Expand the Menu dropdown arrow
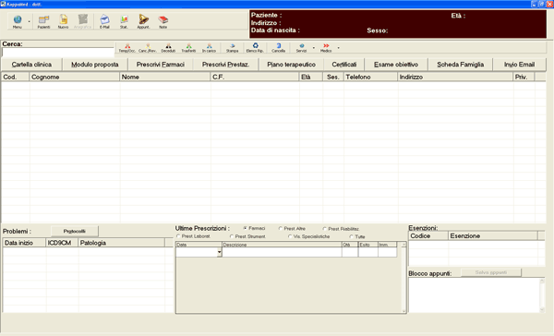Screen dimensions: 554x336 [x=29, y=21]
